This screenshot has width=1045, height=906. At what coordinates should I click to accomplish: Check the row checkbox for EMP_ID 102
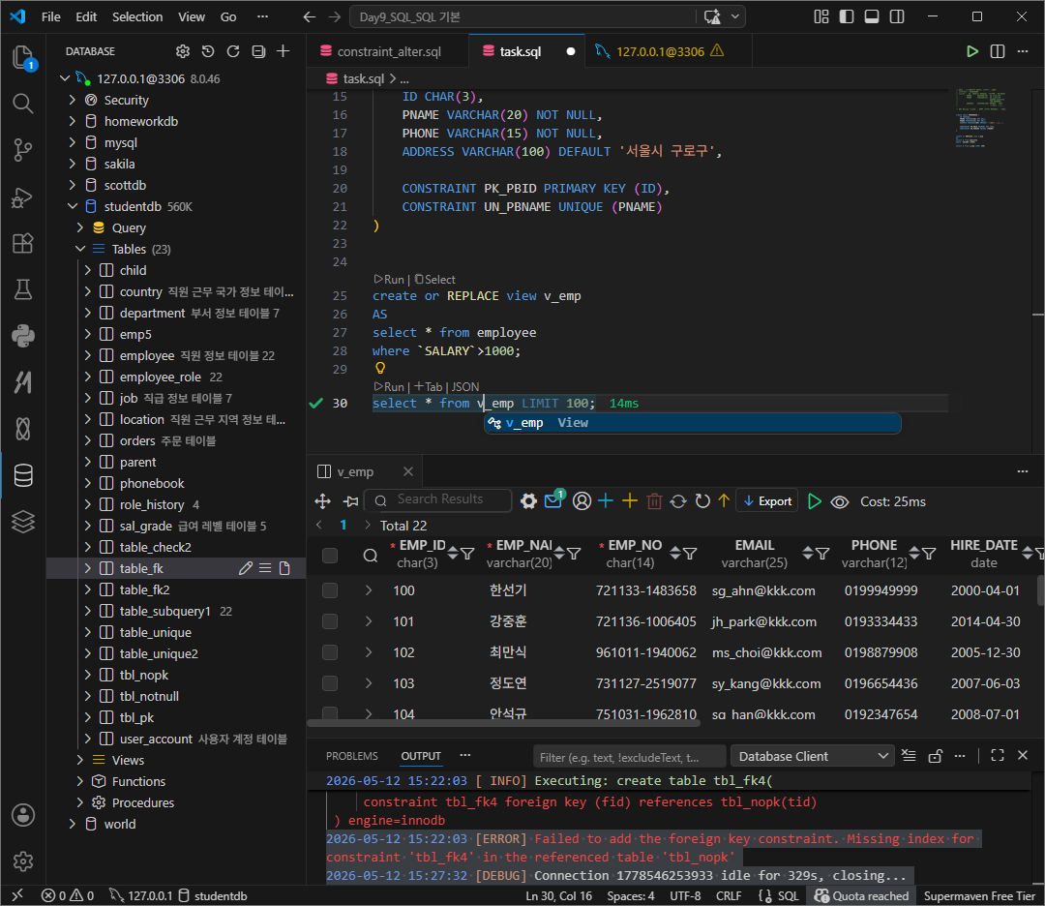point(330,652)
